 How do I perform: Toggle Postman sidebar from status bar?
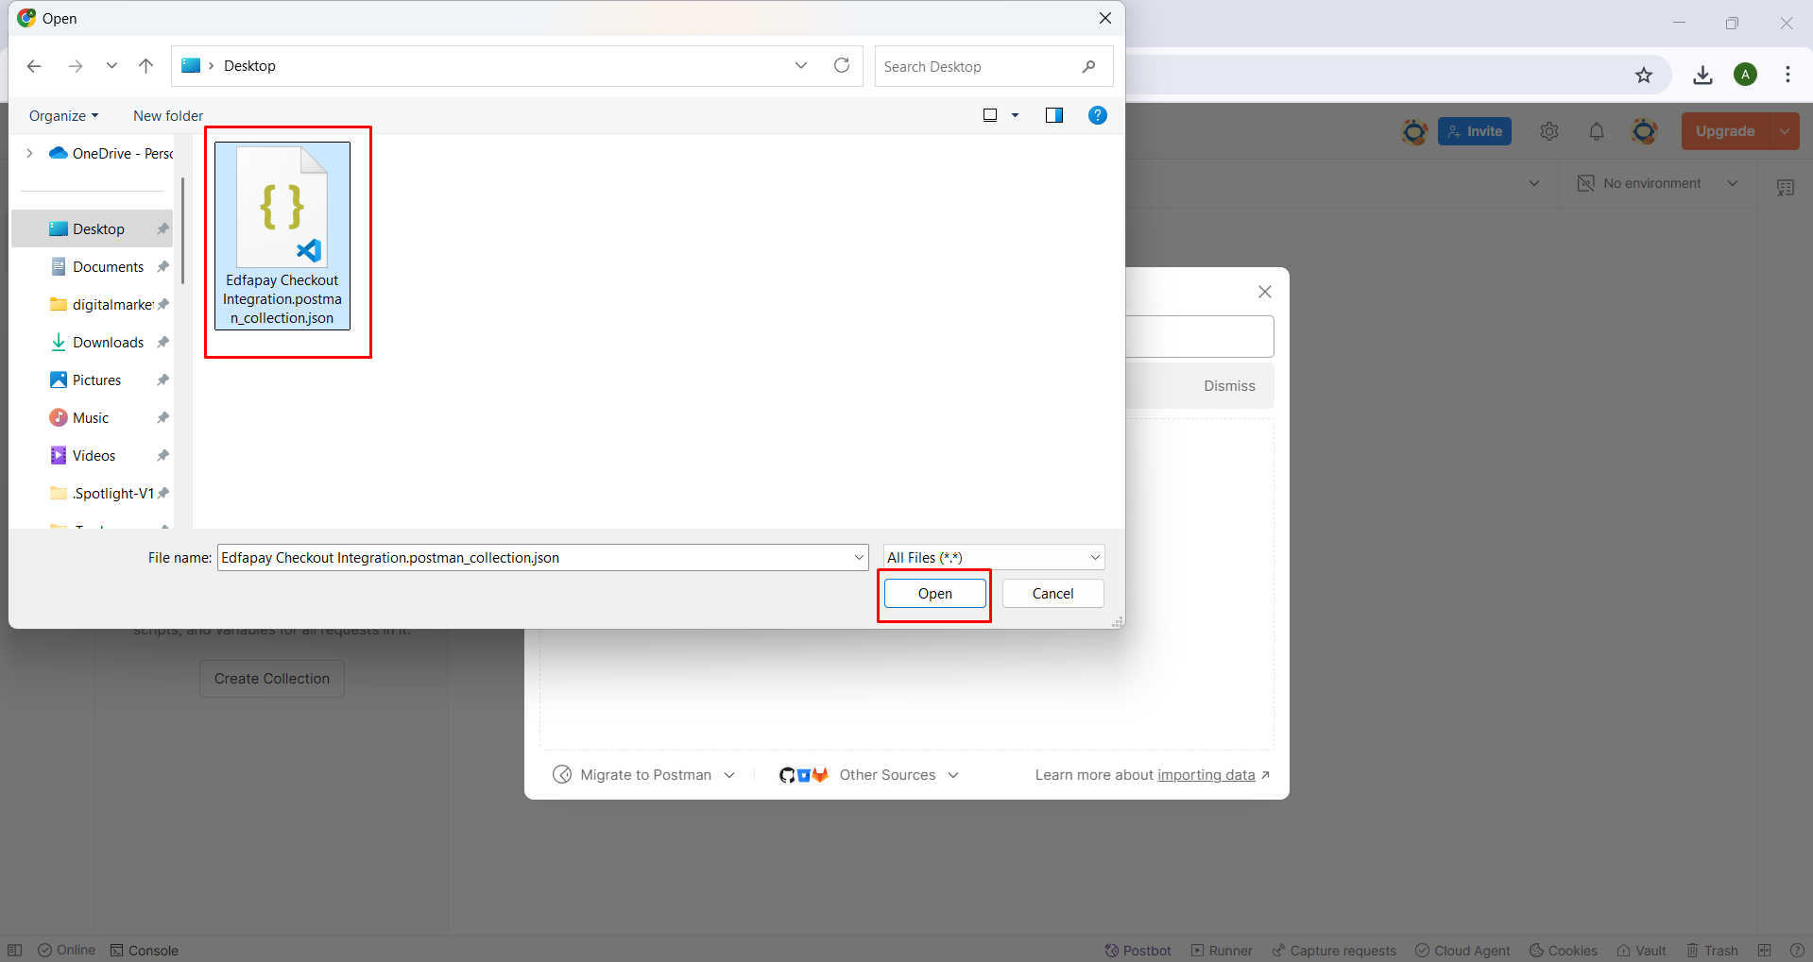[x=14, y=951]
